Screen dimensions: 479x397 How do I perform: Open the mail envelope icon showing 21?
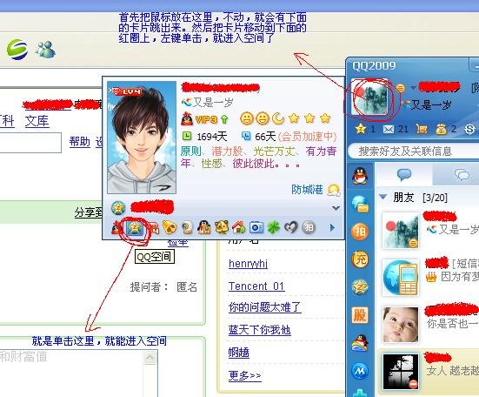click(x=389, y=130)
